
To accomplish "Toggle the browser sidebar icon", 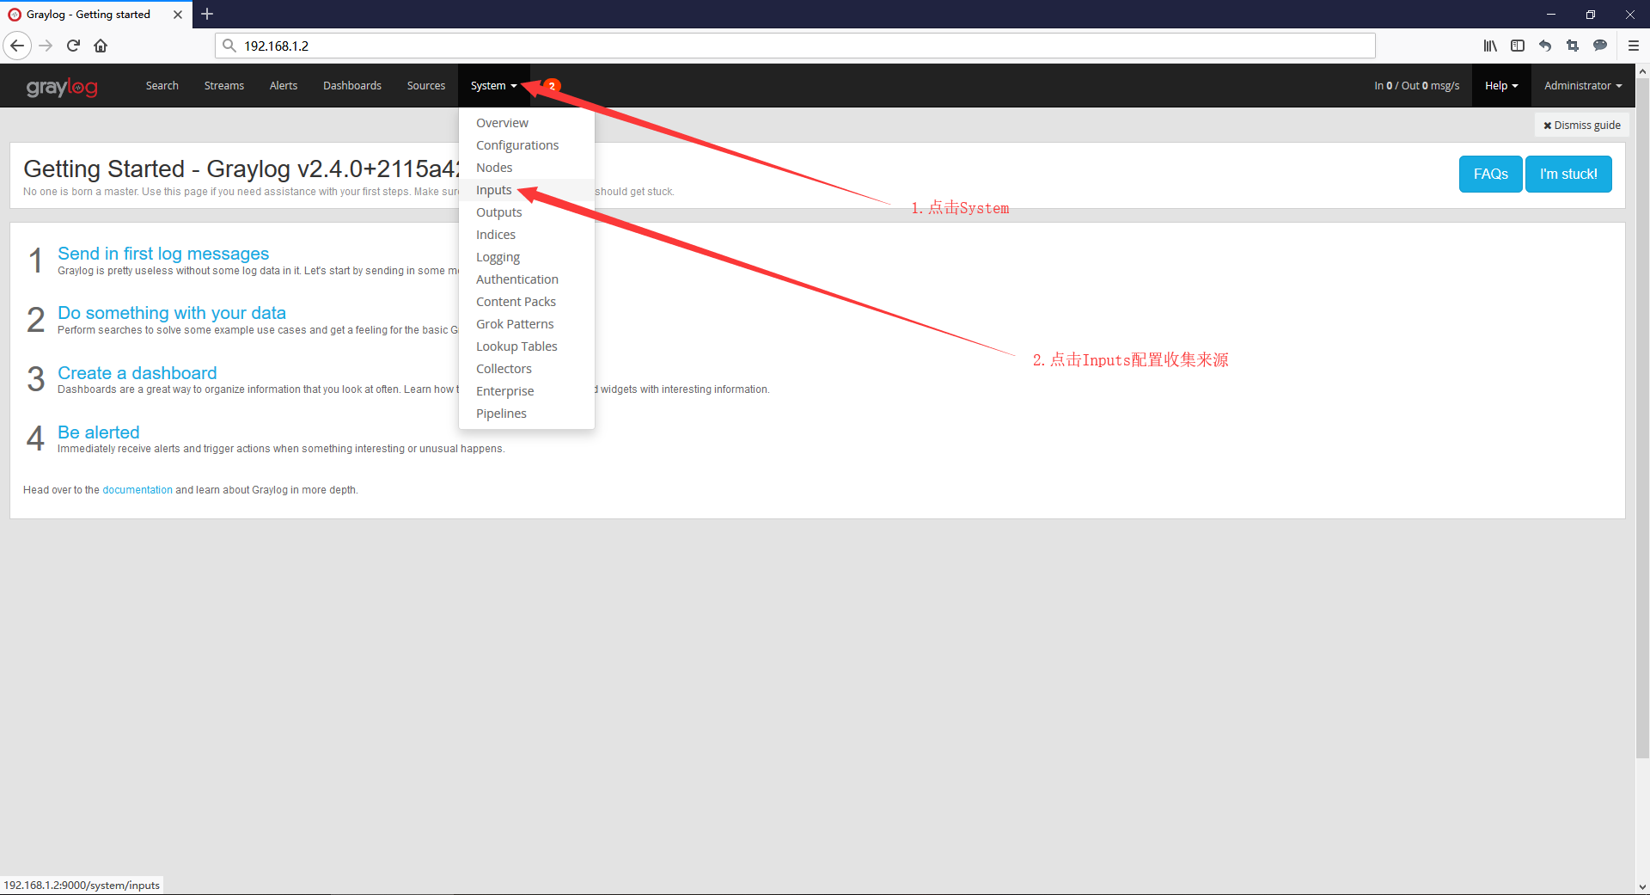I will coord(1518,46).
